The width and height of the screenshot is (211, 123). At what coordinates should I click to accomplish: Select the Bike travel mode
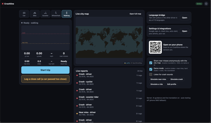click(35, 14)
